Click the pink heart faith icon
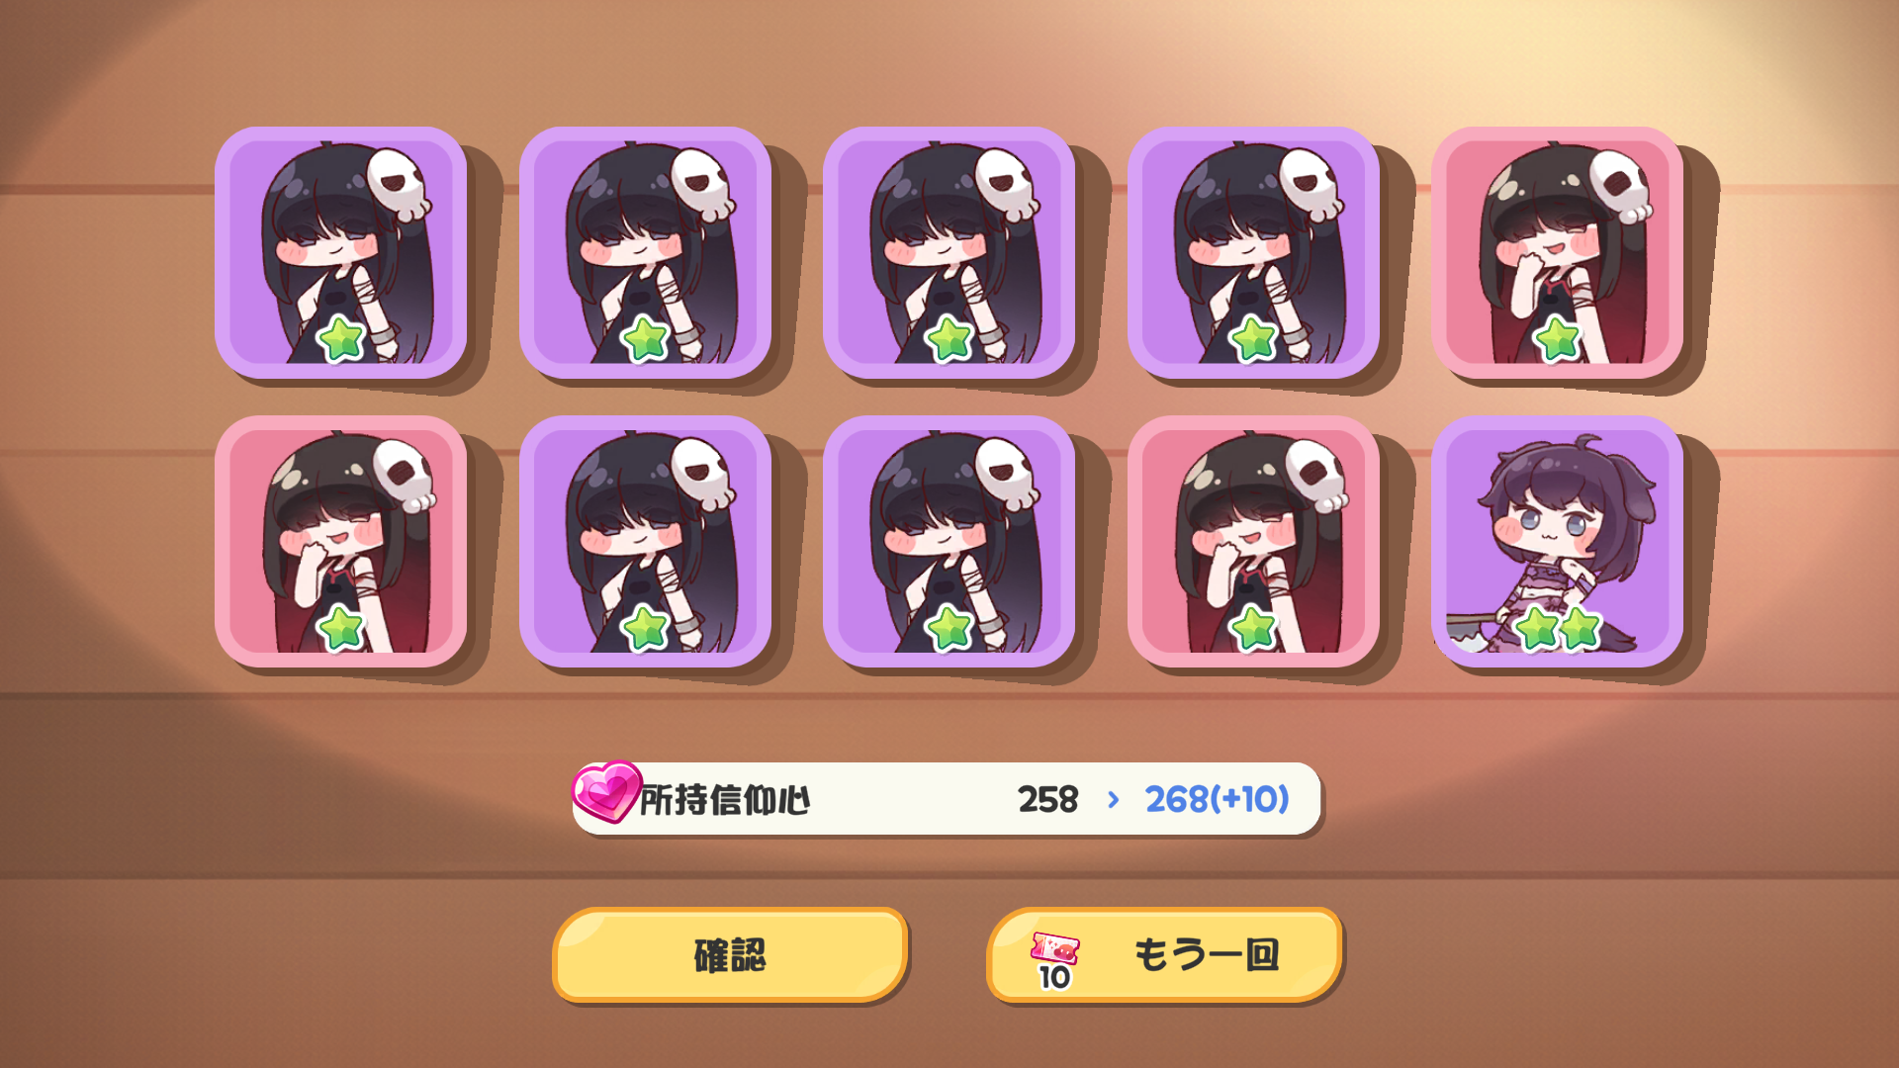This screenshot has height=1068, width=1899. tap(606, 791)
